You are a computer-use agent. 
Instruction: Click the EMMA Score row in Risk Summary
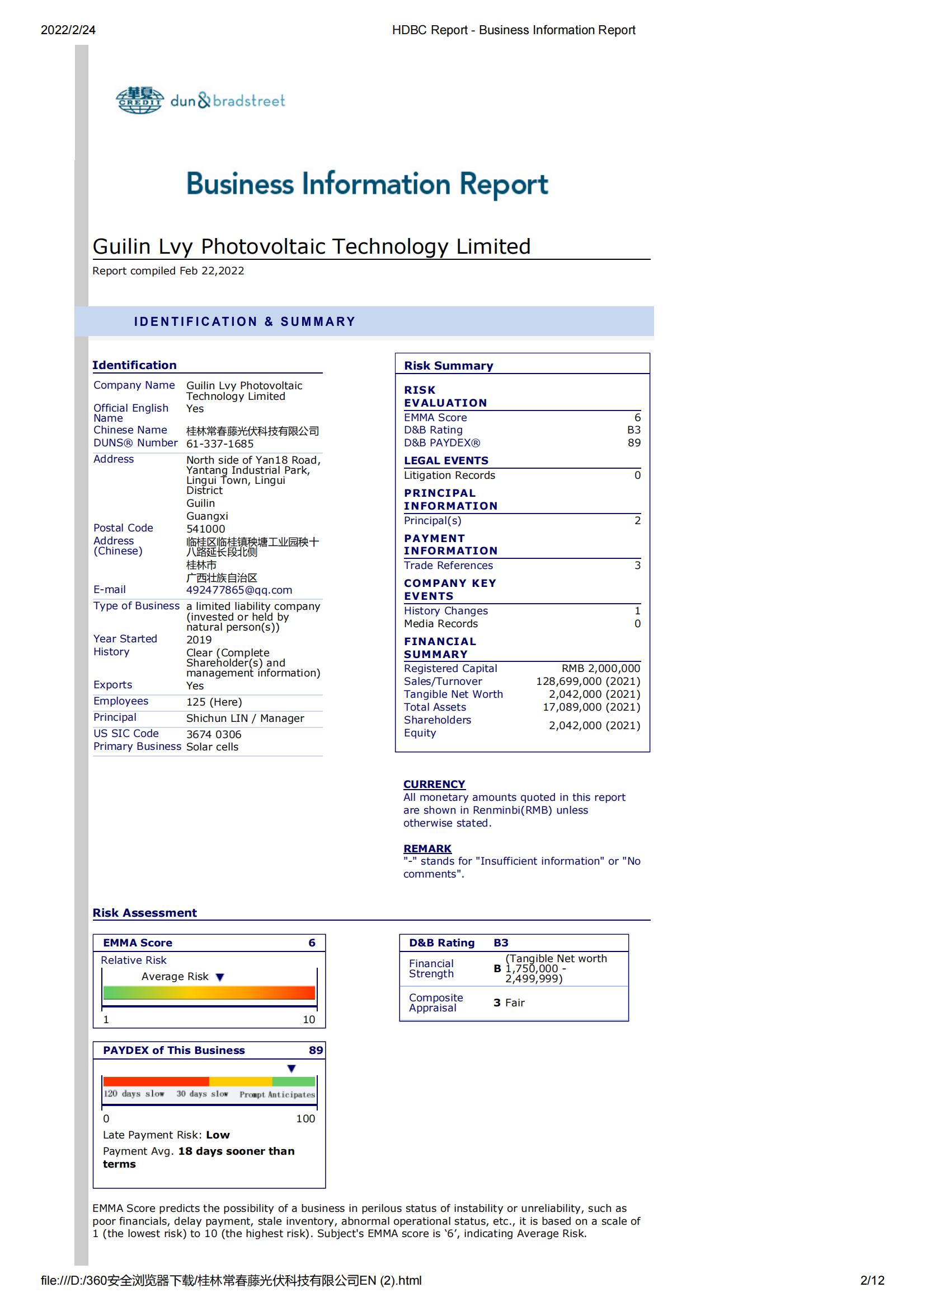(x=522, y=417)
